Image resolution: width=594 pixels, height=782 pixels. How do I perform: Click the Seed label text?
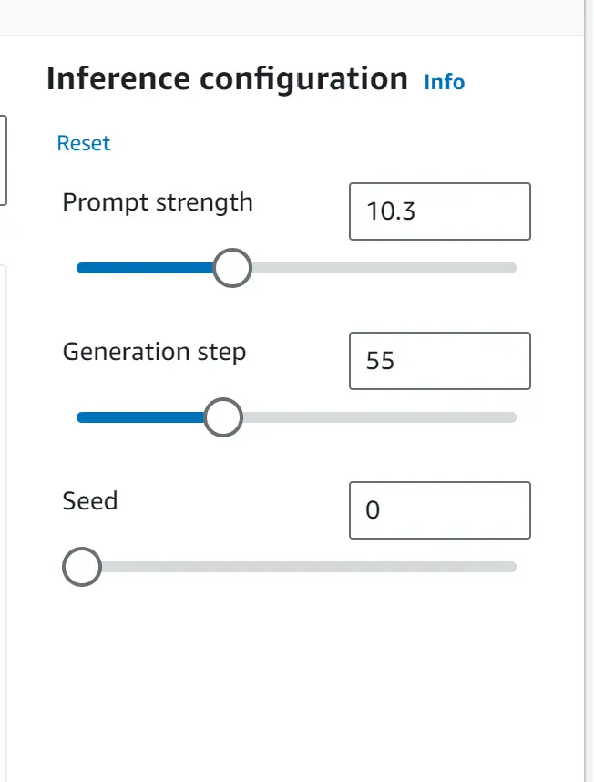(x=90, y=500)
